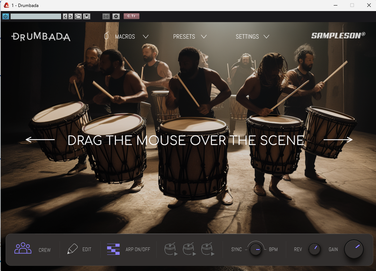The height and width of the screenshot is (271, 376).
Task: Open the MACROS menu
Action: [x=125, y=36]
